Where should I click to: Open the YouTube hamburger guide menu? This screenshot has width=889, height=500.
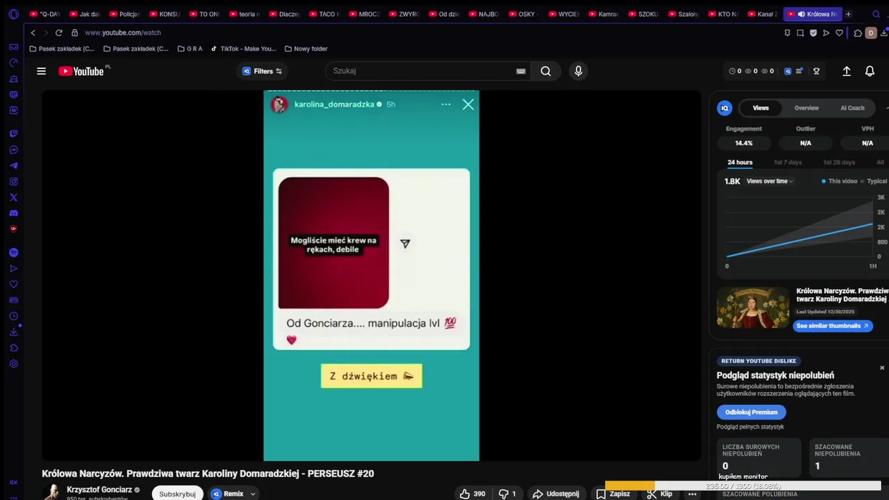click(x=41, y=71)
